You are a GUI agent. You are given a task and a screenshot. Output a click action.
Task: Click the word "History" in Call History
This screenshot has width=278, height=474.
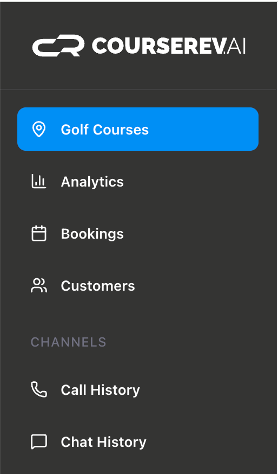pyautogui.click(x=115, y=390)
